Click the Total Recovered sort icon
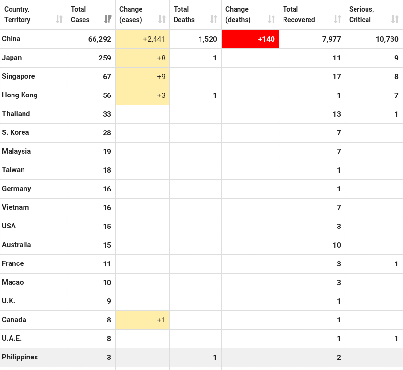This screenshot has height=370, width=403. tap(338, 19)
